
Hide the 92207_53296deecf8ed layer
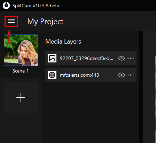pos(122,58)
